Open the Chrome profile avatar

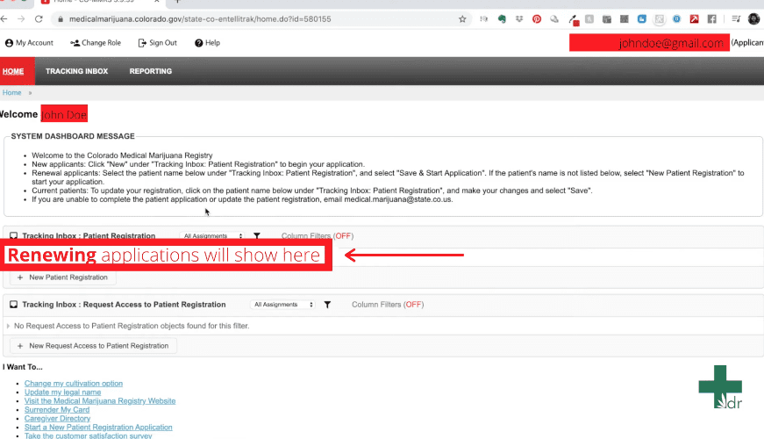tap(753, 19)
